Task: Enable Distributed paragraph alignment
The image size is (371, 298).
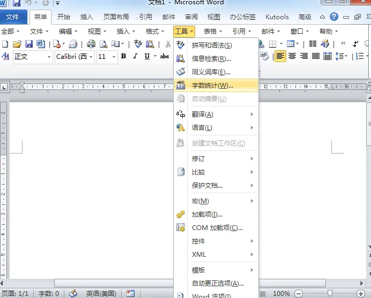Action: [x=328, y=56]
